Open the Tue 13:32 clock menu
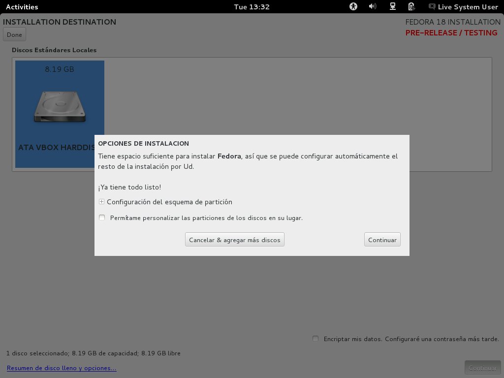This screenshot has height=378, width=504. point(252,7)
